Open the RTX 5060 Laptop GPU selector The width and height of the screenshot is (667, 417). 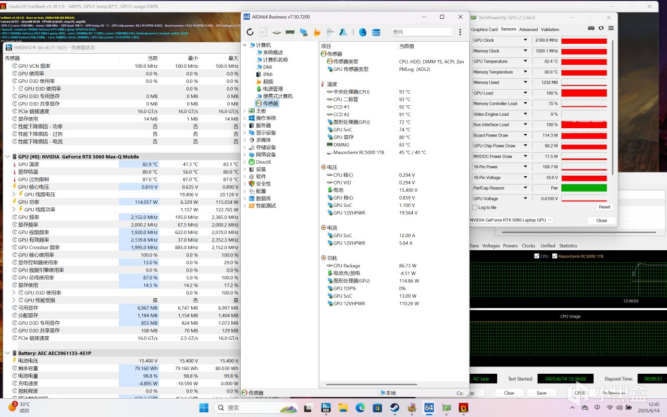[511, 220]
